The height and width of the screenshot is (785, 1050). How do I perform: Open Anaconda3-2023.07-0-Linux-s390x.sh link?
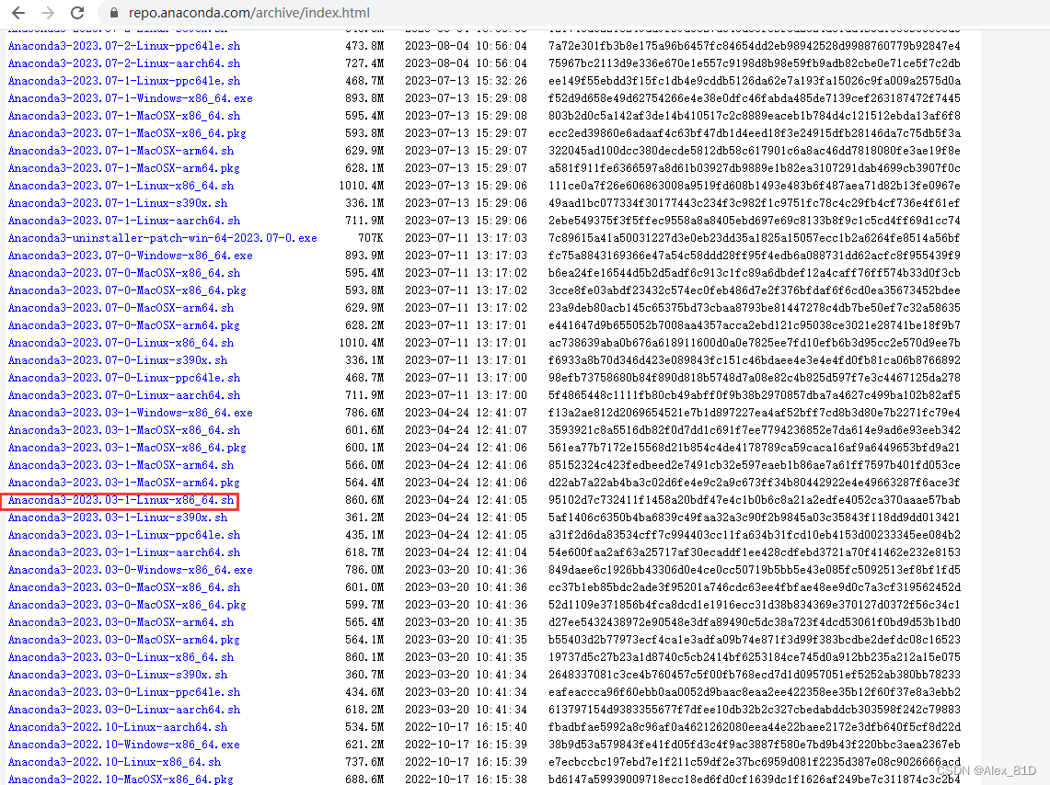(x=118, y=359)
